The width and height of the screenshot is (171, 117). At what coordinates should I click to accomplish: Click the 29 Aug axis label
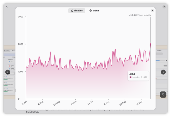(123, 103)
